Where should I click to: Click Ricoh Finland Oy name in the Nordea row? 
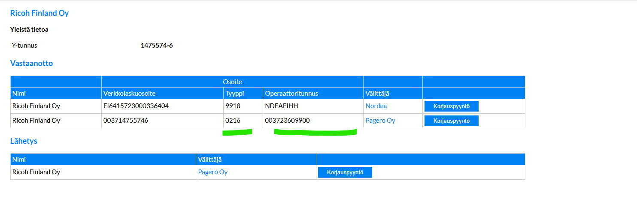coord(36,106)
